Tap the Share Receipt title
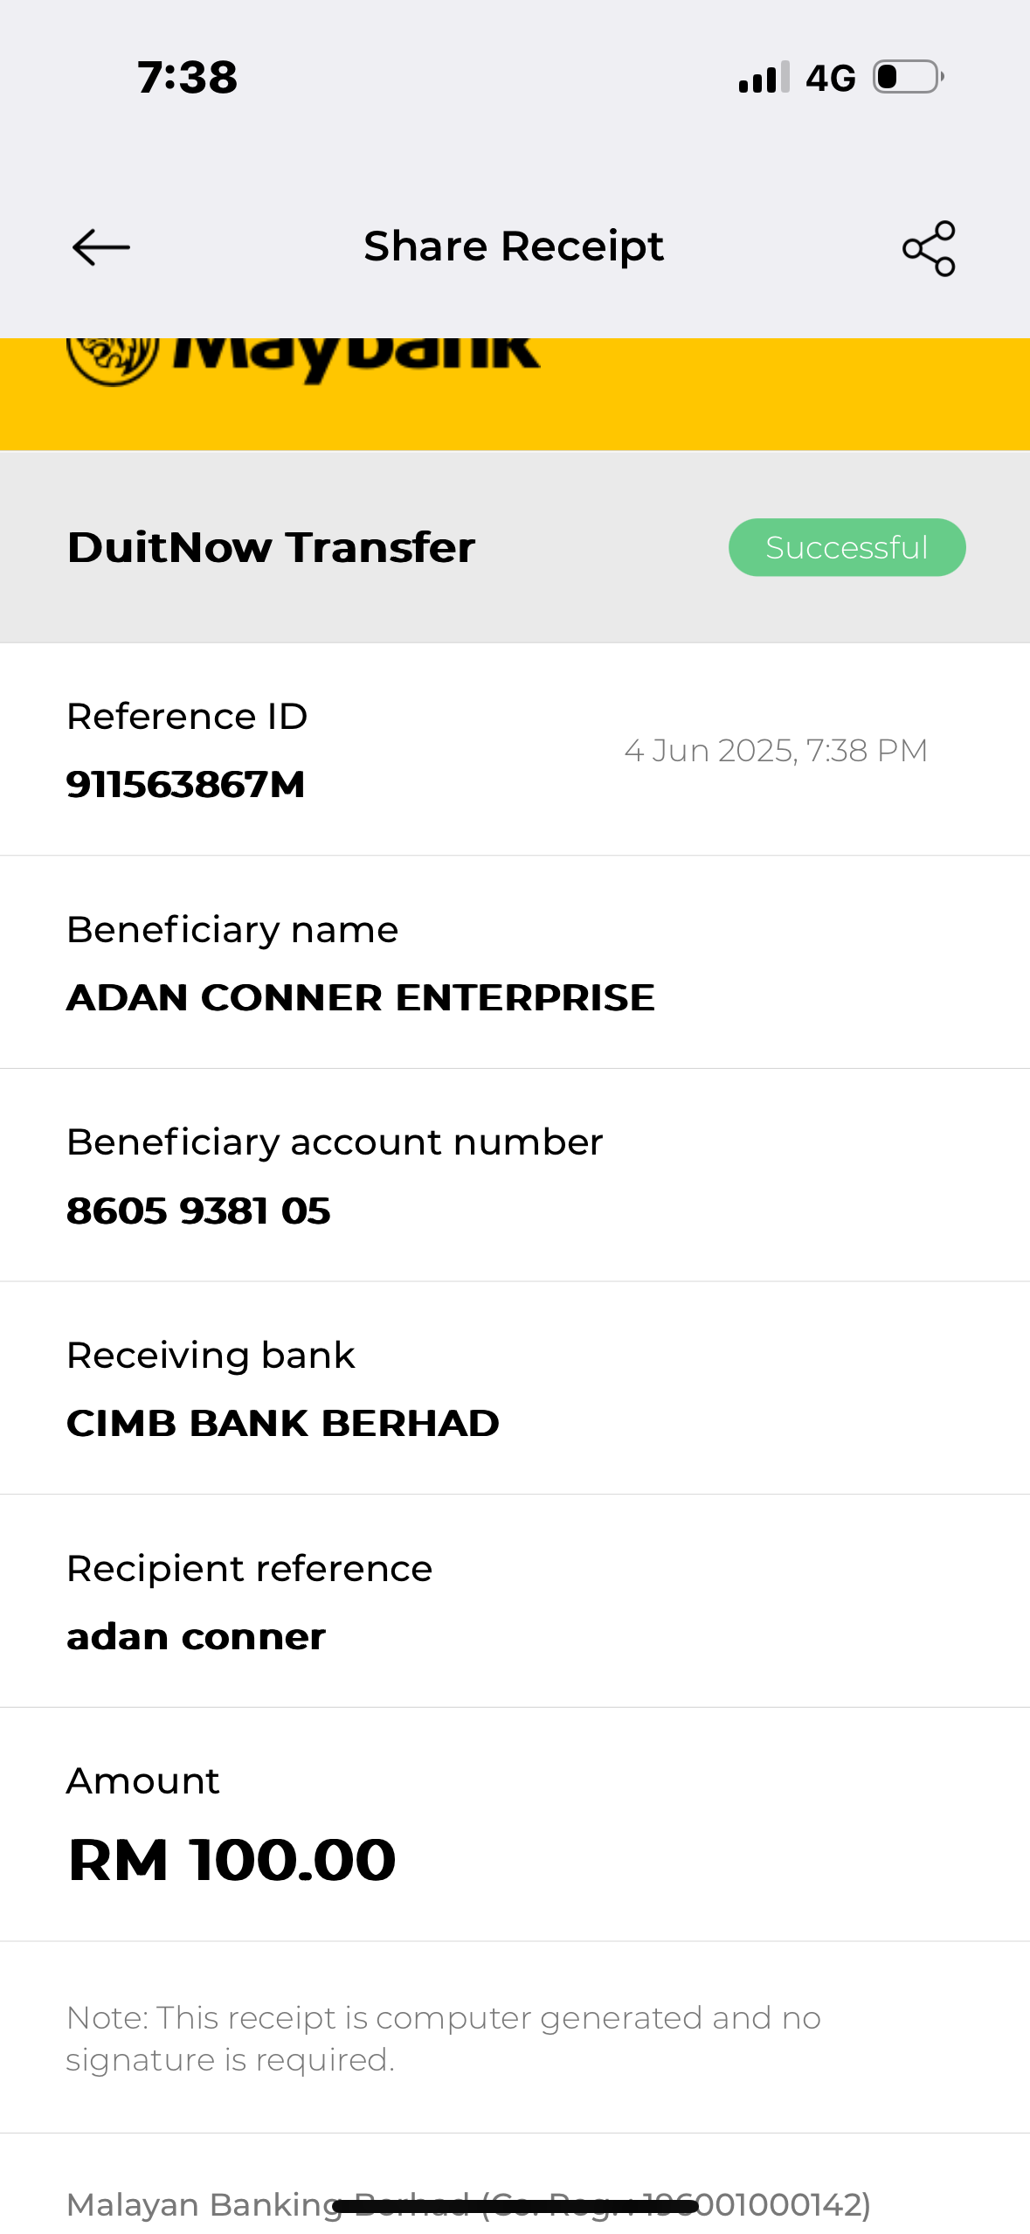The width and height of the screenshot is (1030, 2234). [x=514, y=246]
